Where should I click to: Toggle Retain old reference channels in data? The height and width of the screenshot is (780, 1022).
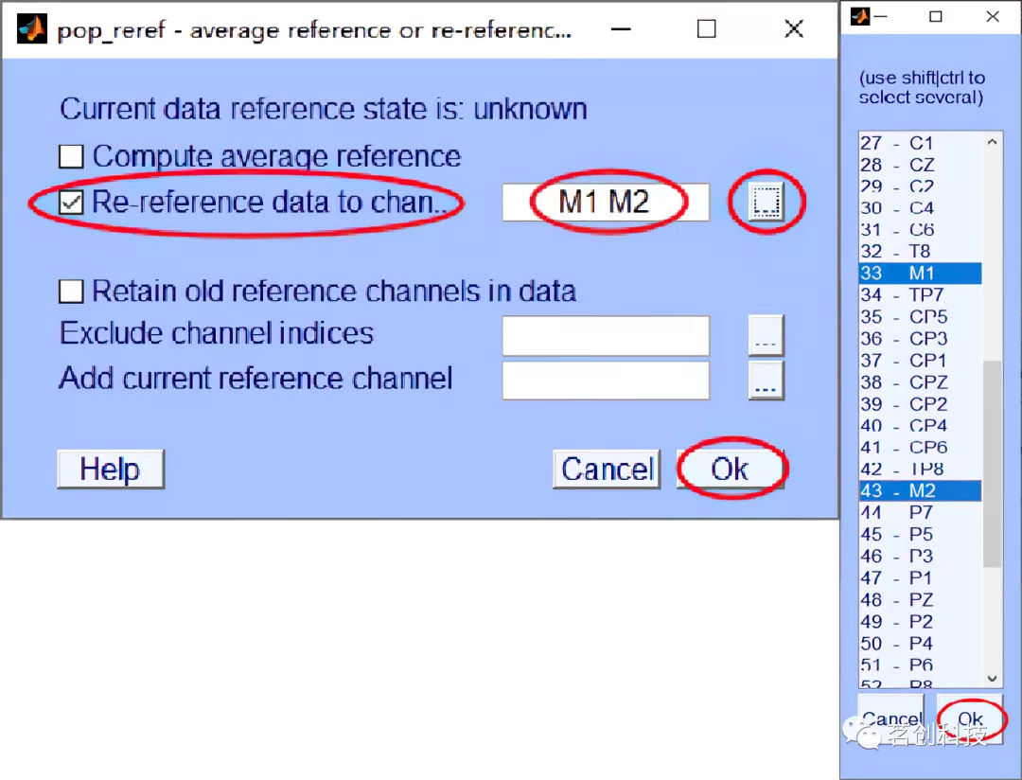coord(72,292)
